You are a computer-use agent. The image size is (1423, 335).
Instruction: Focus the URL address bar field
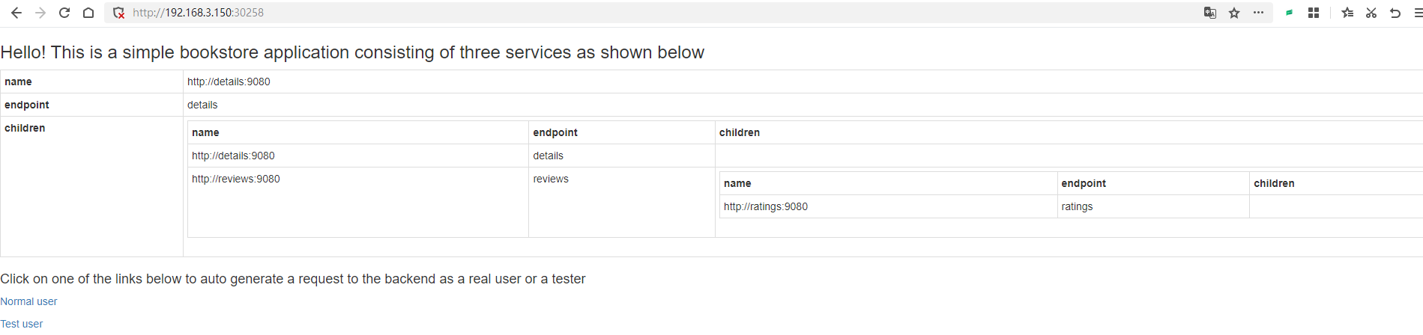tap(599, 13)
